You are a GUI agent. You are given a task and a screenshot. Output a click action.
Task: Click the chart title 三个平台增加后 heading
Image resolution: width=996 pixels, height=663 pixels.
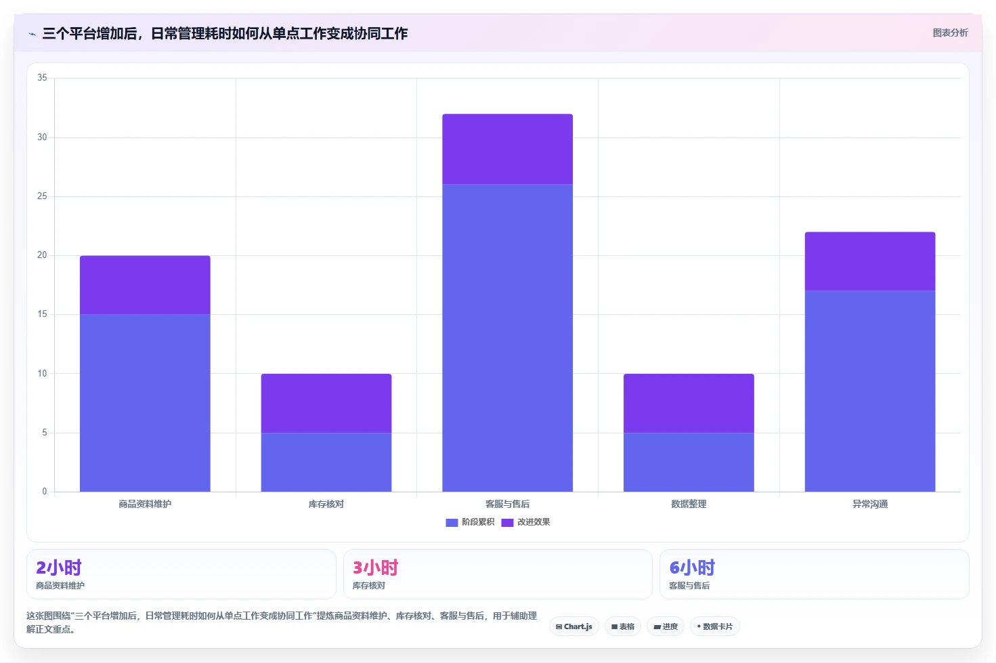coord(225,33)
